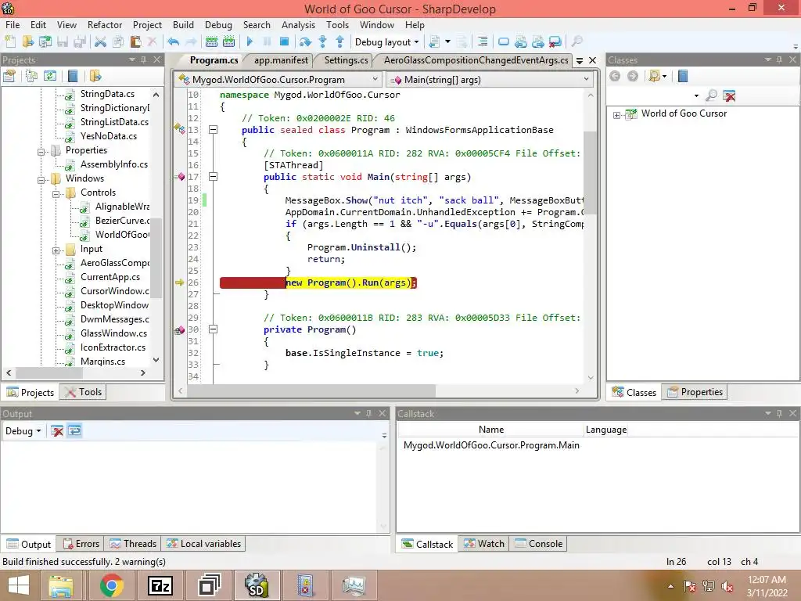801x601 pixels.
Task: Expand the Input folder in Projects tree
Action: click(56, 250)
